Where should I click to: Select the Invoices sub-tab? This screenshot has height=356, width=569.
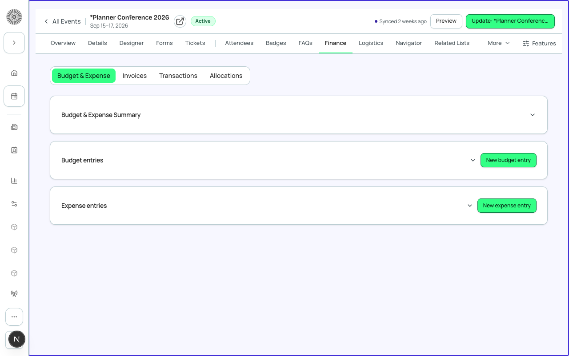[135, 76]
